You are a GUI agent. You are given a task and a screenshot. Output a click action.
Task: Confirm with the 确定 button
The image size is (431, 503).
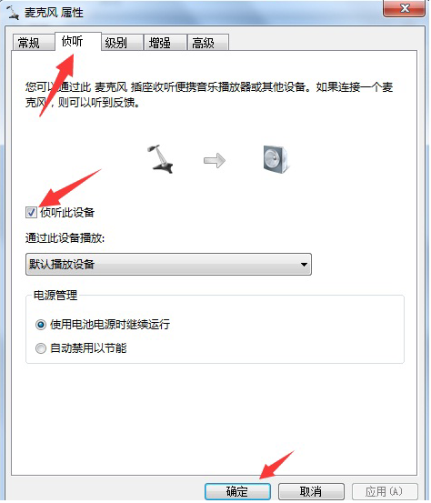(x=237, y=491)
